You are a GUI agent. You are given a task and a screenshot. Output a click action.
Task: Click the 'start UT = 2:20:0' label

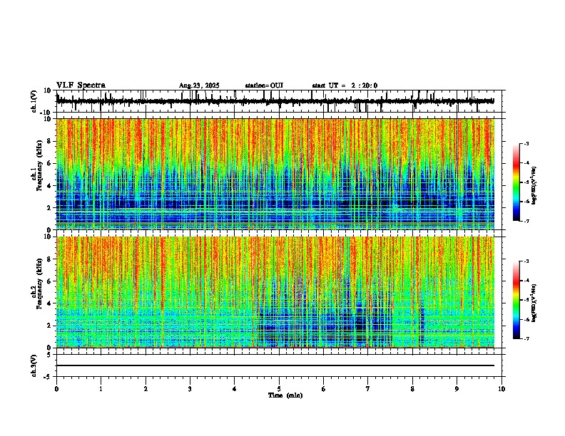pyautogui.click(x=345, y=85)
